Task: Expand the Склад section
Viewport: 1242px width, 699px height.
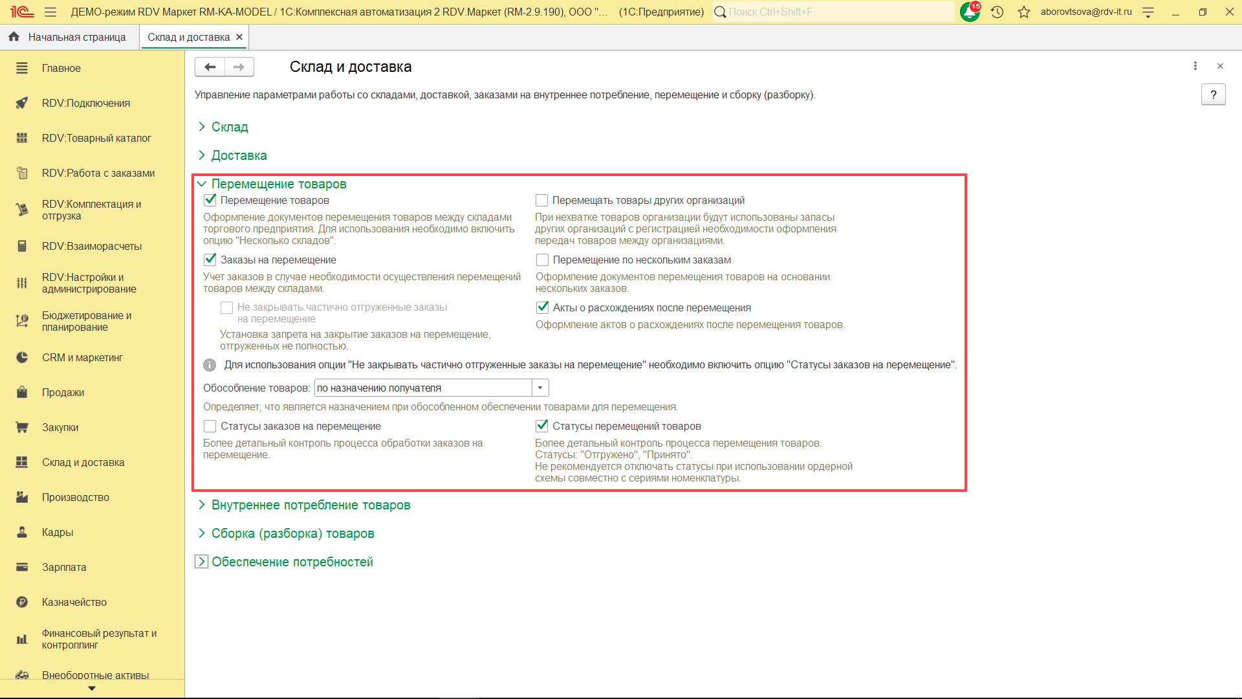Action: click(x=230, y=127)
